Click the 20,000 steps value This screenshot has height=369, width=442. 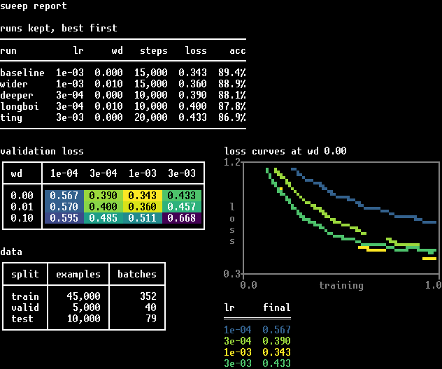point(151,117)
